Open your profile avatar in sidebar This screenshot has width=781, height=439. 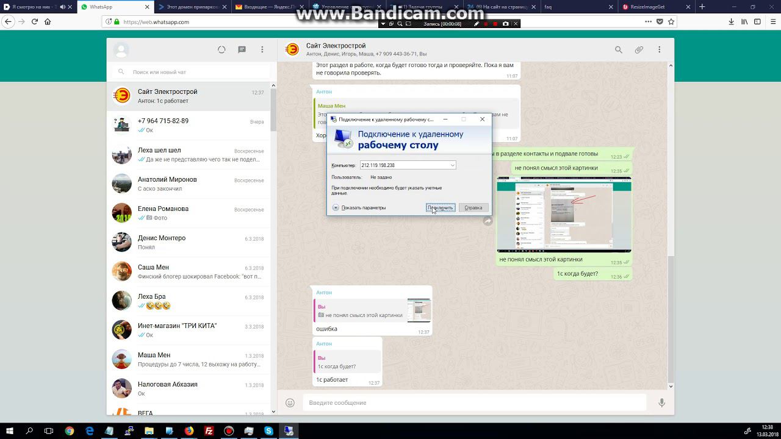pyautogui.click(x=121, y=49)
